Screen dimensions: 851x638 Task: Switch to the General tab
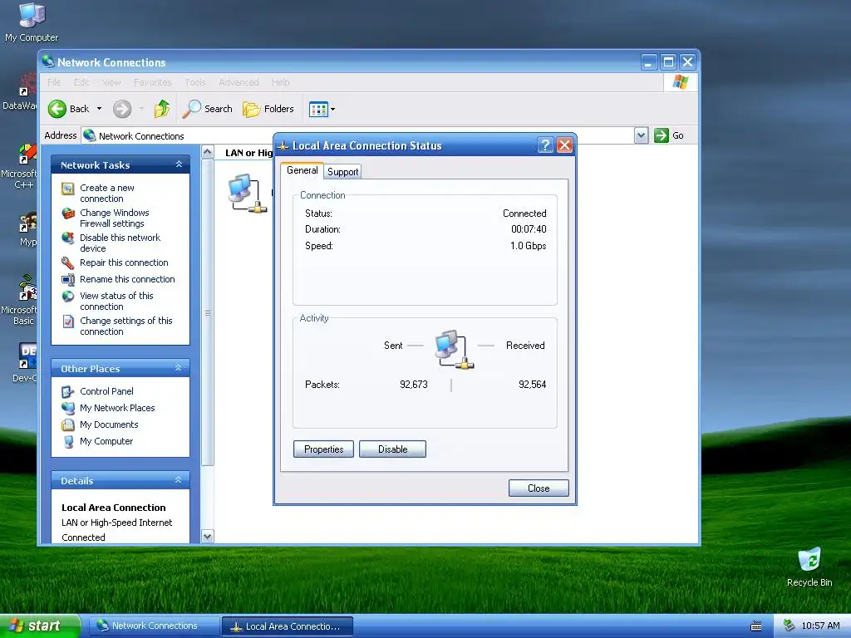pos(302,170)
